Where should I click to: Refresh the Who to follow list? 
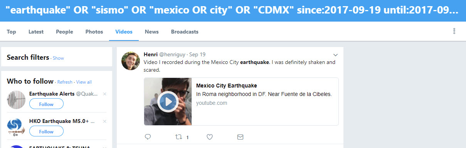[65, 82]
